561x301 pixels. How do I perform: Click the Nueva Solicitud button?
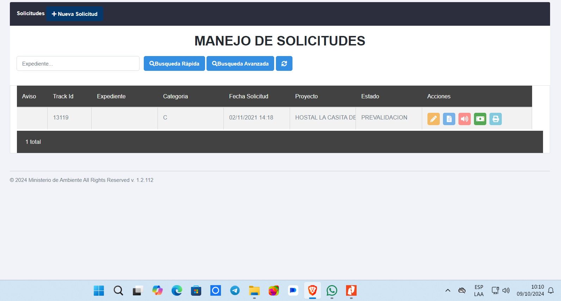pos(75,14)
